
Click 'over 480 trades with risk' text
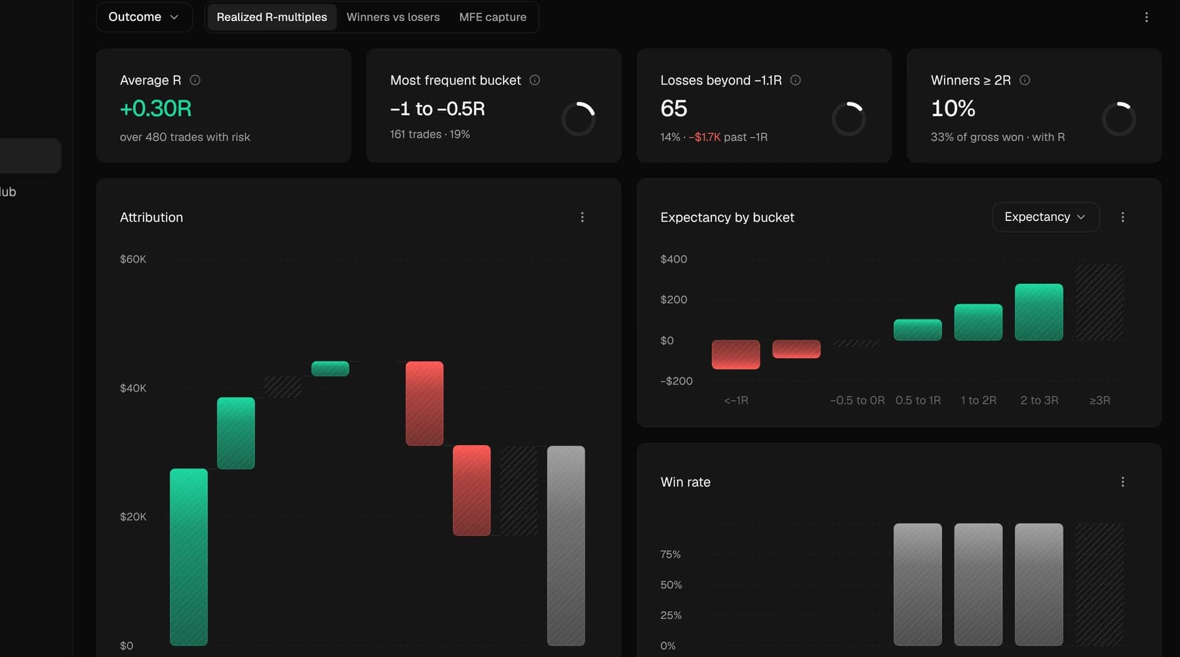(185, 137)
